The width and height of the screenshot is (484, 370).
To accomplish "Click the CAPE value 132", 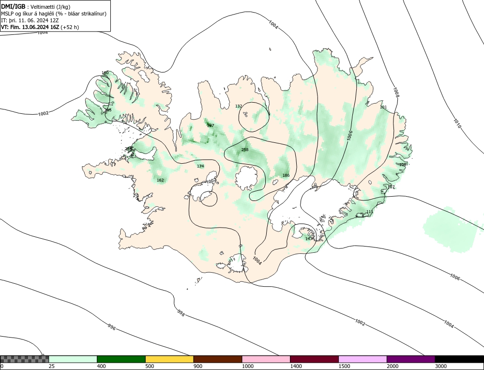I will pyautogui.click(x=239, y=106).
